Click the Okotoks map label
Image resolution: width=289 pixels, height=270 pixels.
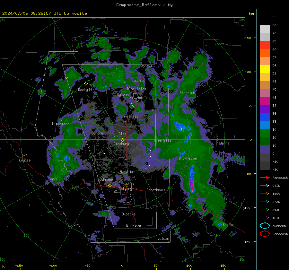pyautogui.click(x=128, y=214)
